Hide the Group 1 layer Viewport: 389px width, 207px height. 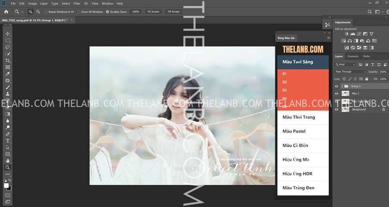[x=337, y=86]
